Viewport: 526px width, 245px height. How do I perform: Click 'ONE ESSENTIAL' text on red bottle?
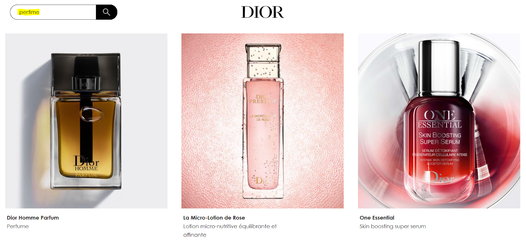(440, 119)
